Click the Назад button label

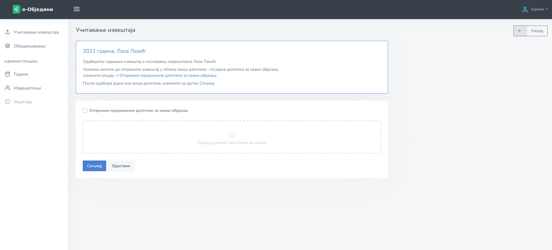pos(537,31)
